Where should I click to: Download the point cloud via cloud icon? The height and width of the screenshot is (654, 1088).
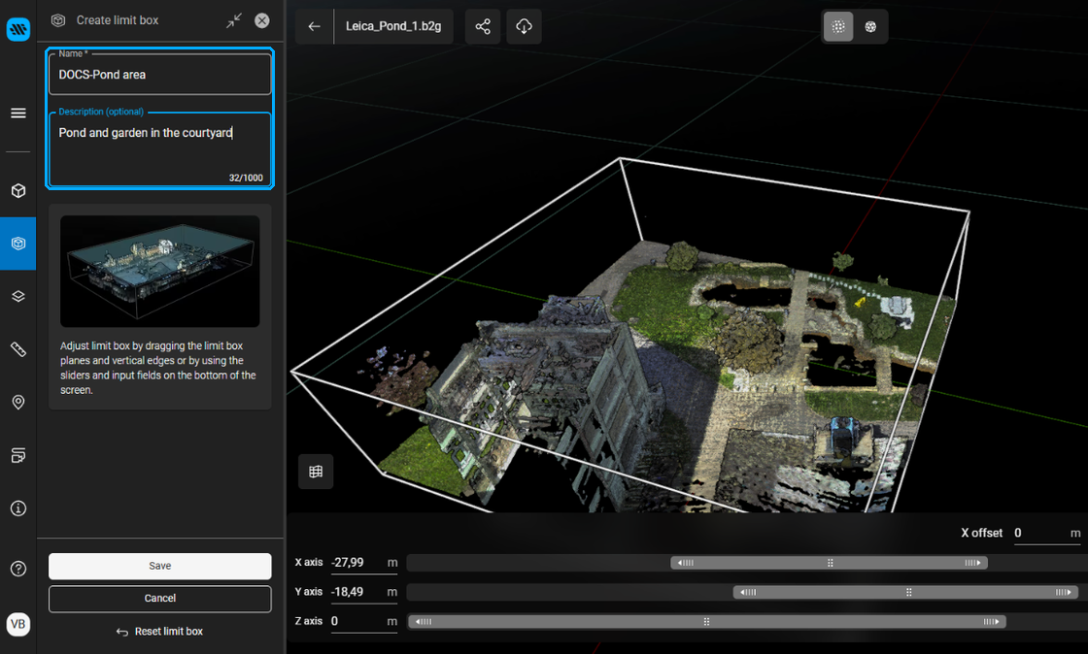click(x=524, y=26)
